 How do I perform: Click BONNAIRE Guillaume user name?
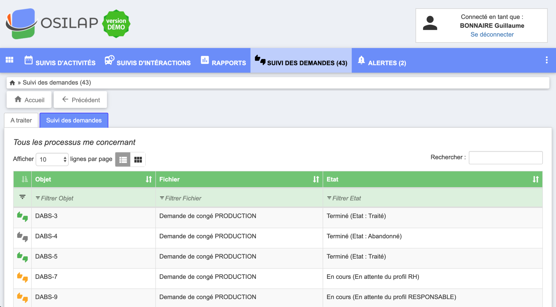pyautogui.click(x=492, y=26)
